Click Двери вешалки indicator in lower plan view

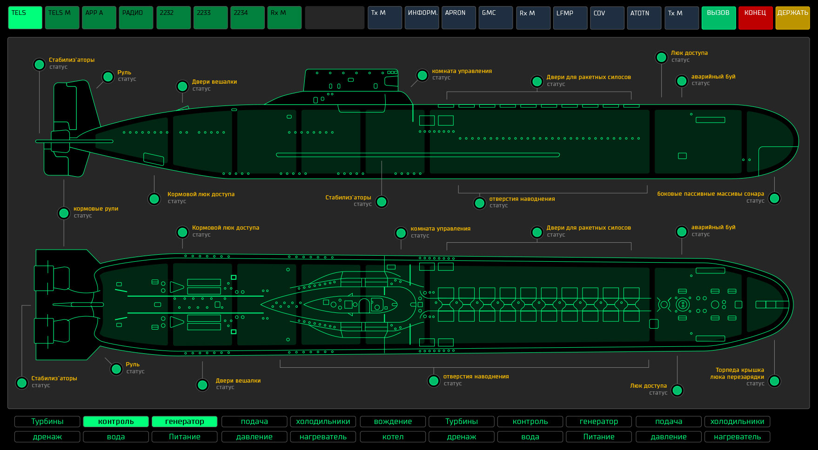pos(202,385)
